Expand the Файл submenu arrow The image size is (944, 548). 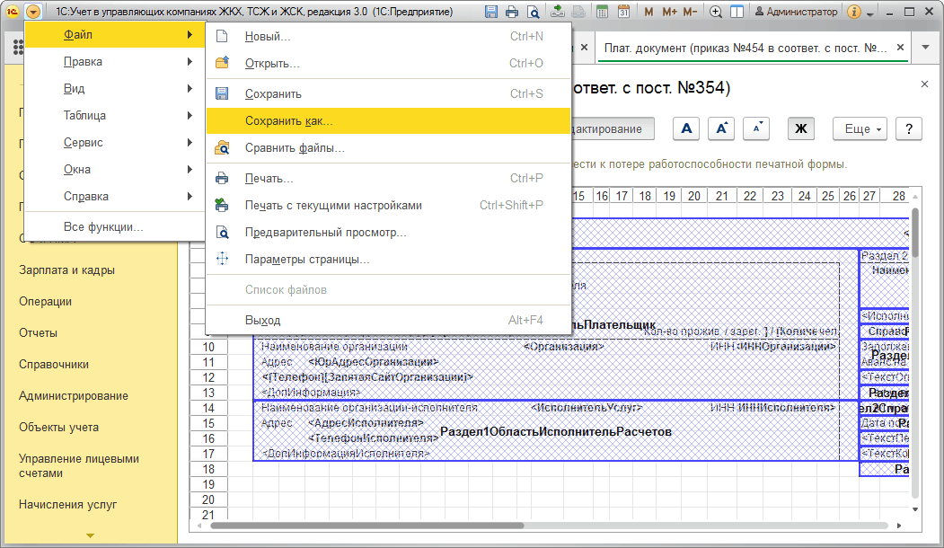point(190,35)
